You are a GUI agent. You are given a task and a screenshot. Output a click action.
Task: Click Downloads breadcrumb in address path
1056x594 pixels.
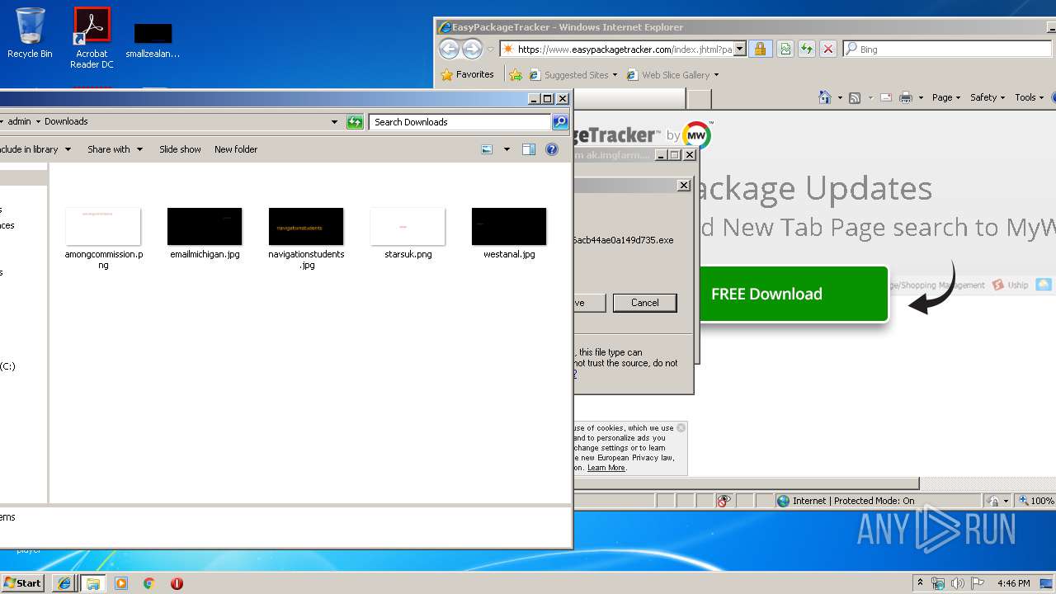(x=66, y=121)
